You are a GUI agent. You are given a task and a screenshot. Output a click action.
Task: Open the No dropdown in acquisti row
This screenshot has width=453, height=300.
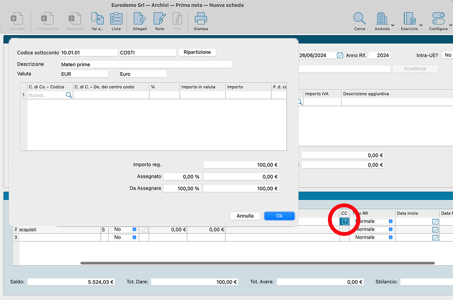pyautogui.click(x=124, y=229)
